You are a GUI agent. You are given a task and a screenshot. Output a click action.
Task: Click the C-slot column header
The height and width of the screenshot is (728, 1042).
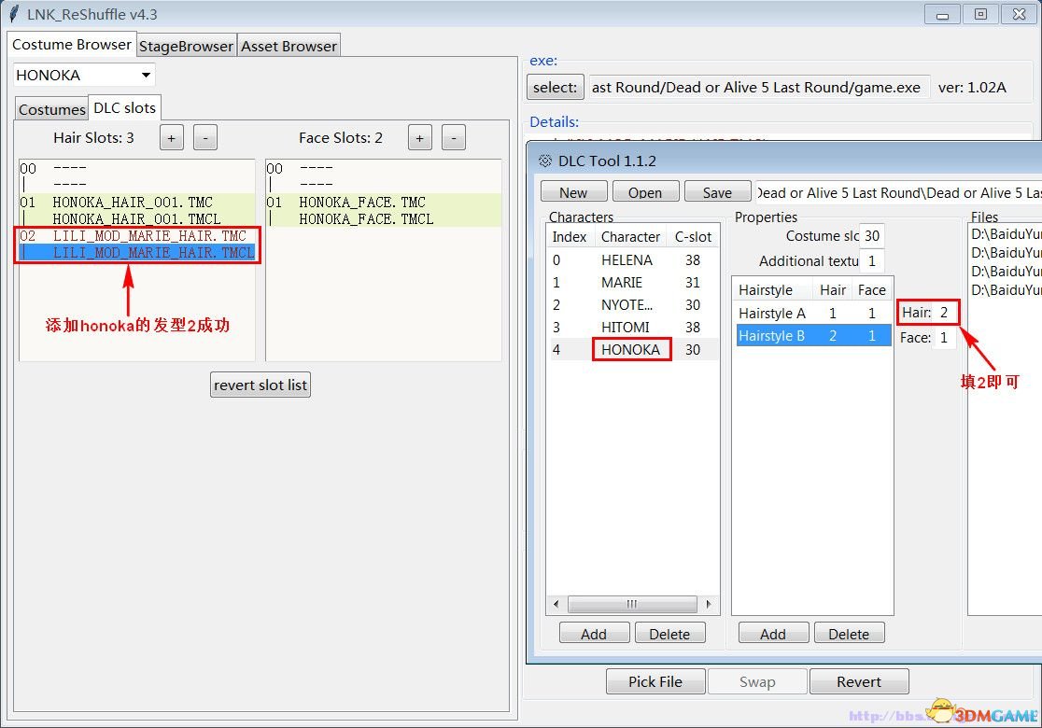[x=693, y=237]
